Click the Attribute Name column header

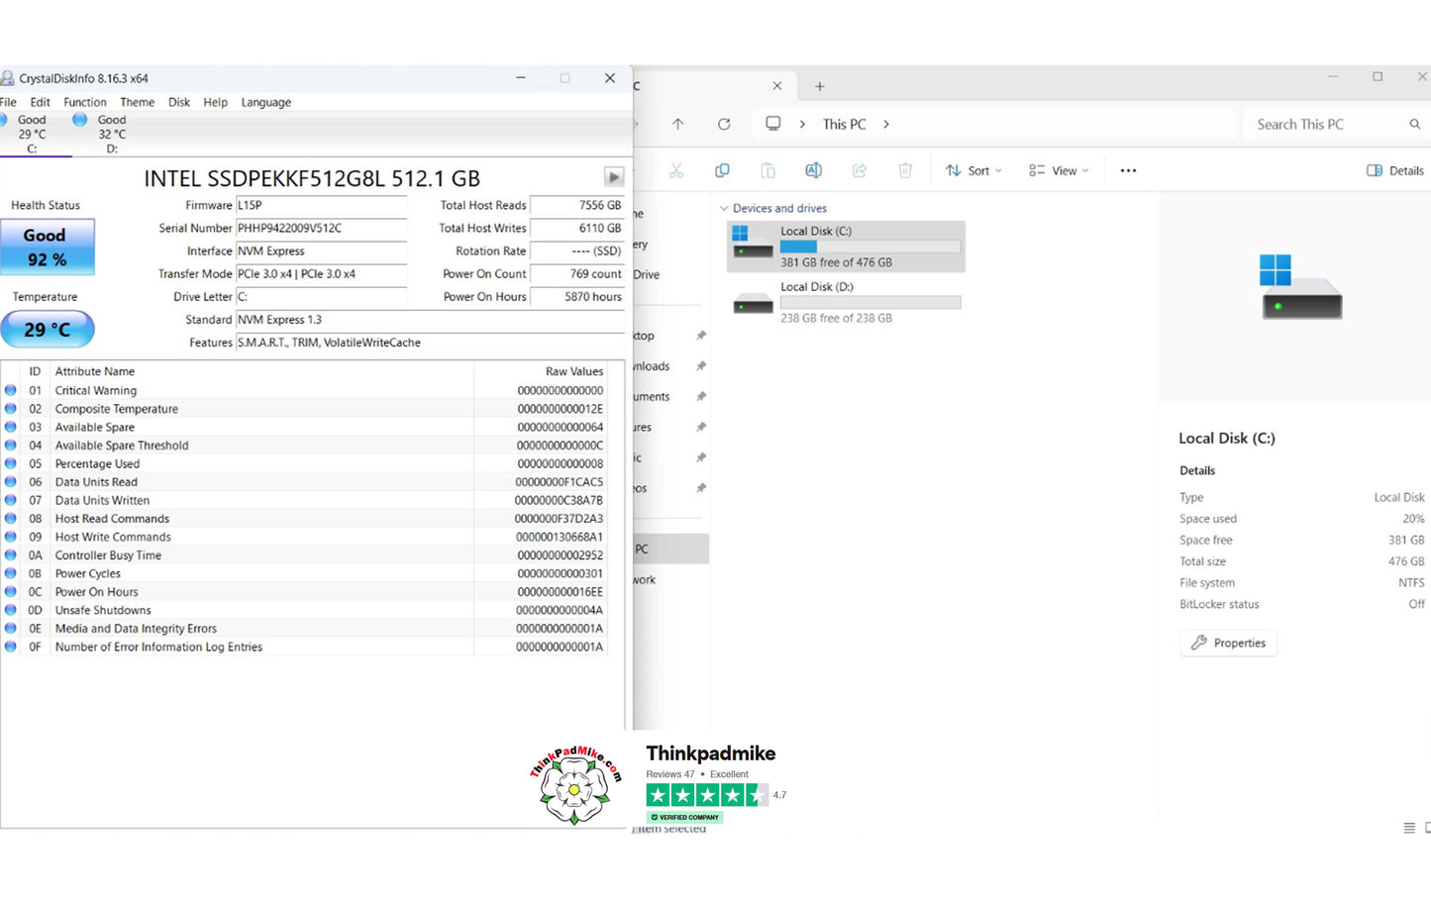(262, 371)
